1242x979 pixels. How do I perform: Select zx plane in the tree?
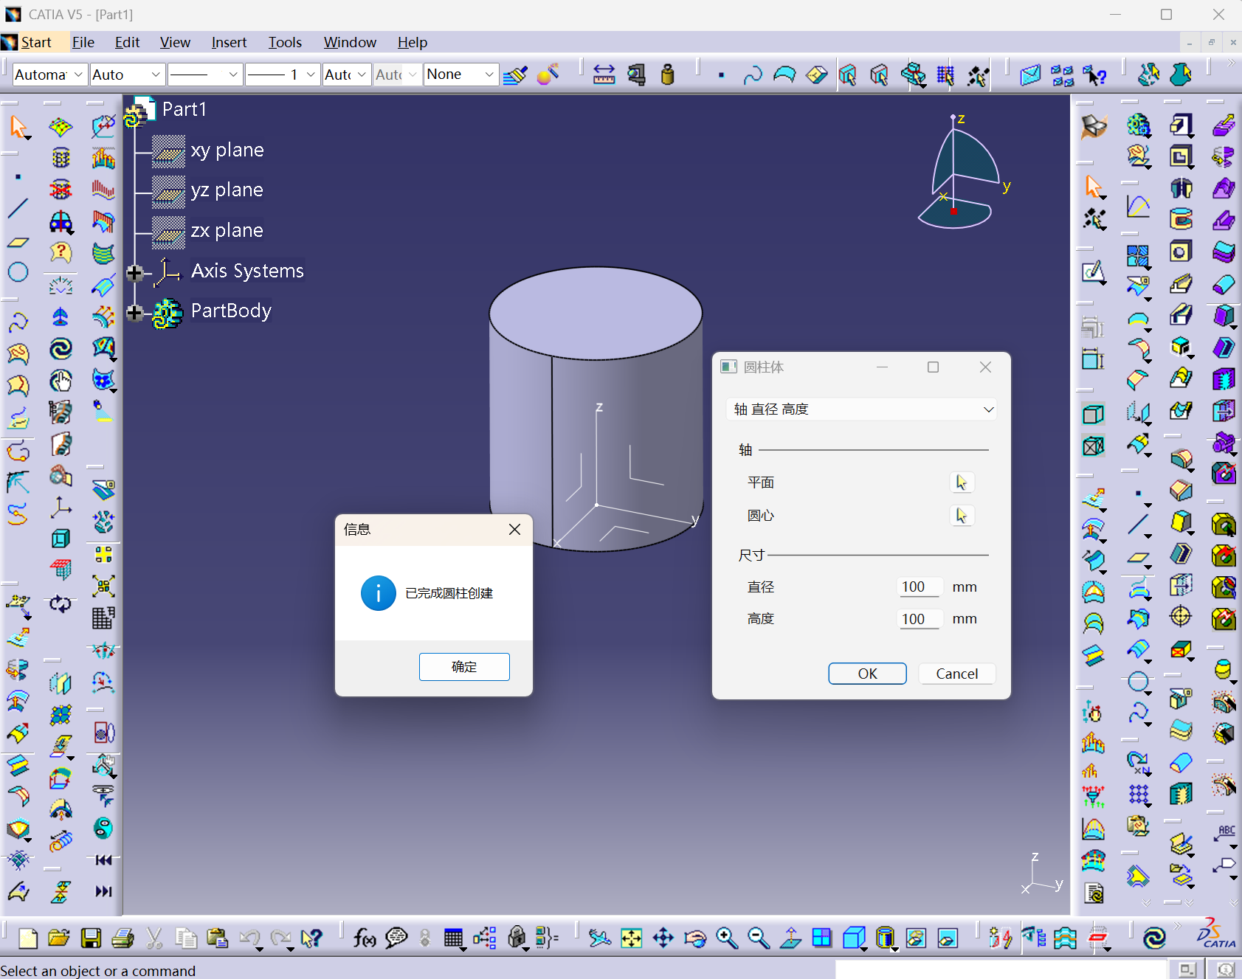[227, 231]
